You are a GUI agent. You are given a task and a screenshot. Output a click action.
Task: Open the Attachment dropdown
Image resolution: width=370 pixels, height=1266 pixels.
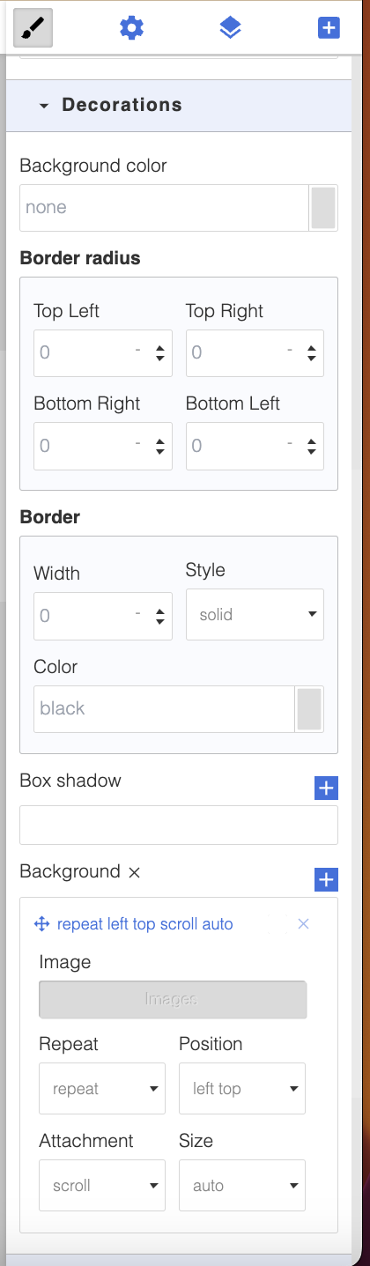102,1186
